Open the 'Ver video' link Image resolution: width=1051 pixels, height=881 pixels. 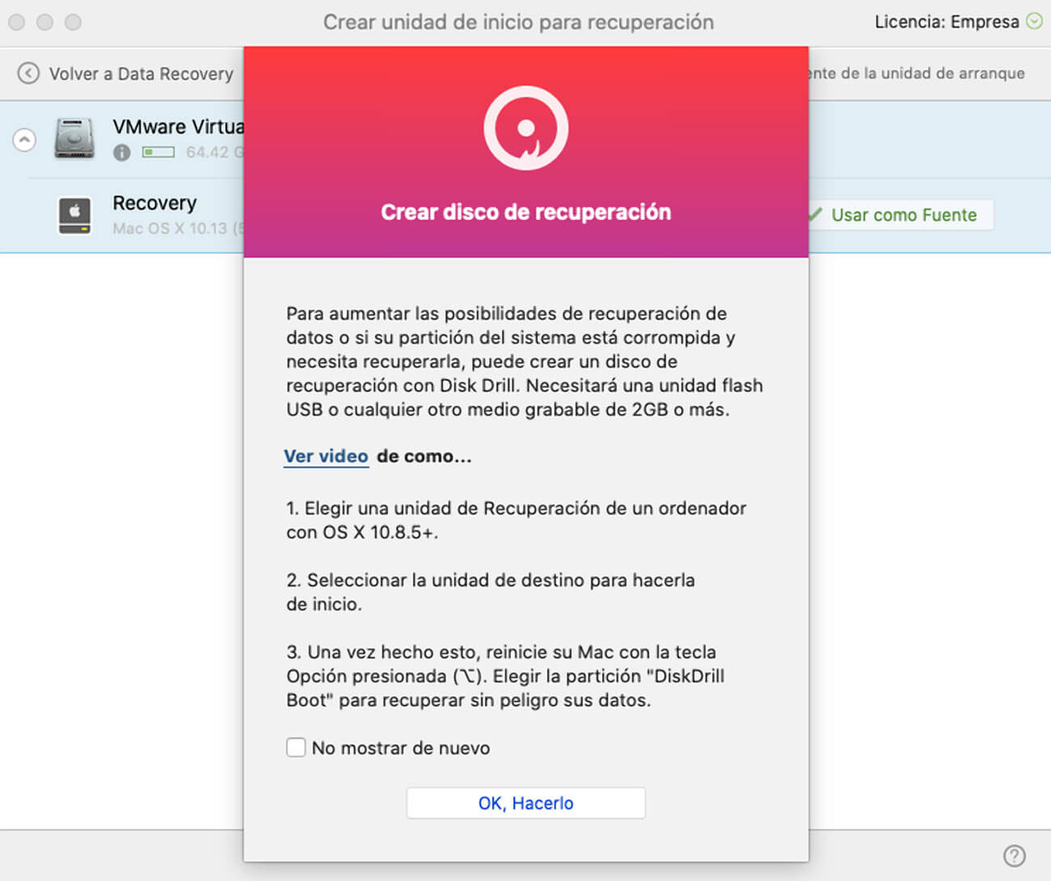(x=326, y=456)
